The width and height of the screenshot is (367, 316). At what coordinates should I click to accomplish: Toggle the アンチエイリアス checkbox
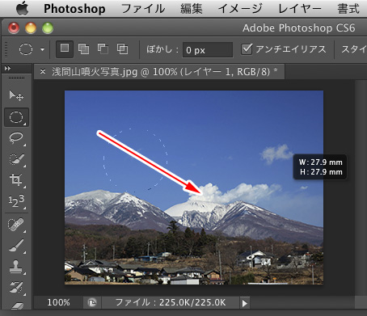247,49
